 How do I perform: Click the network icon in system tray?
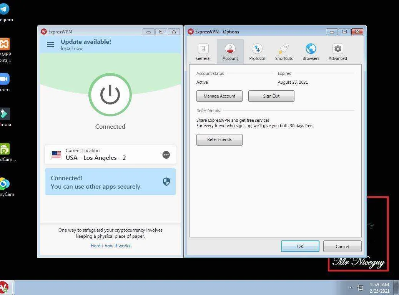click(x=360, y=288)
